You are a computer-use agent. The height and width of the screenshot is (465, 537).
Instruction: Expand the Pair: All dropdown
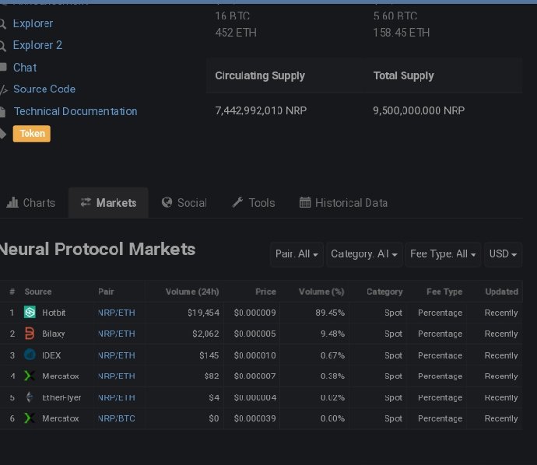pos(297,254)
